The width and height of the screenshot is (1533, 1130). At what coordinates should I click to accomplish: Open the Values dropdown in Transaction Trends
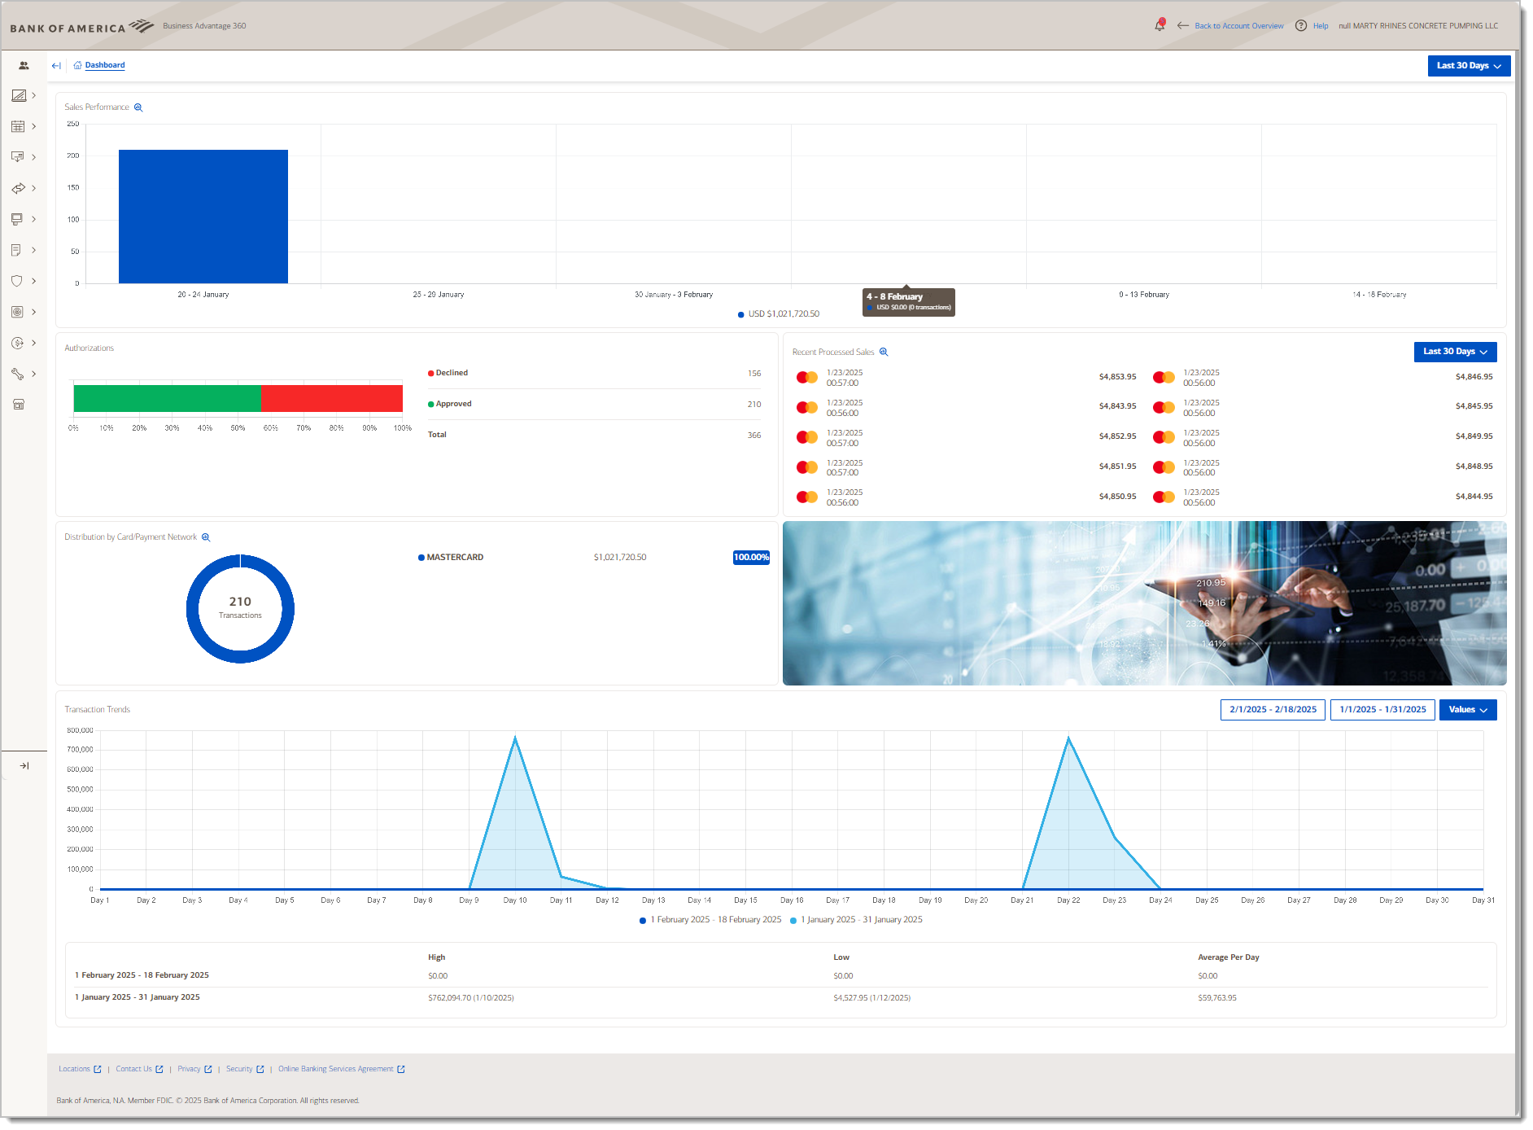pos(1467,710)
